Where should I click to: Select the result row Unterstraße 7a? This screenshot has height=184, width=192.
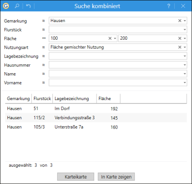tap(96, 127)
